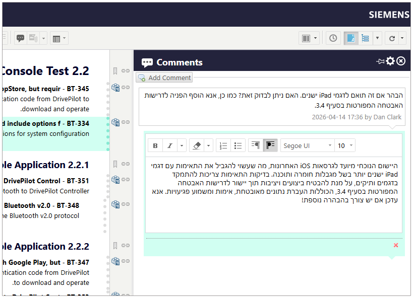Open the font size 10 dropdown
The width and height of the screenshot is (413, 298).
(x=345, y=145)
